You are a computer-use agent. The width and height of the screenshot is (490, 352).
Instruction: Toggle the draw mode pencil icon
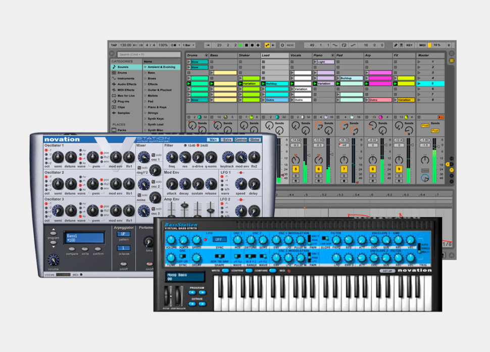pos(396,45)
